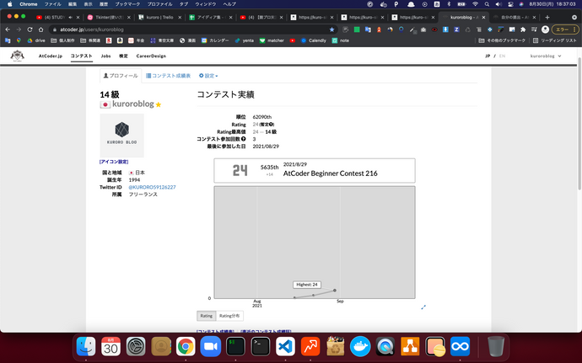Open the ヘルプ menu in menu bar
This screenshot has height=363, width=582.
229,4
